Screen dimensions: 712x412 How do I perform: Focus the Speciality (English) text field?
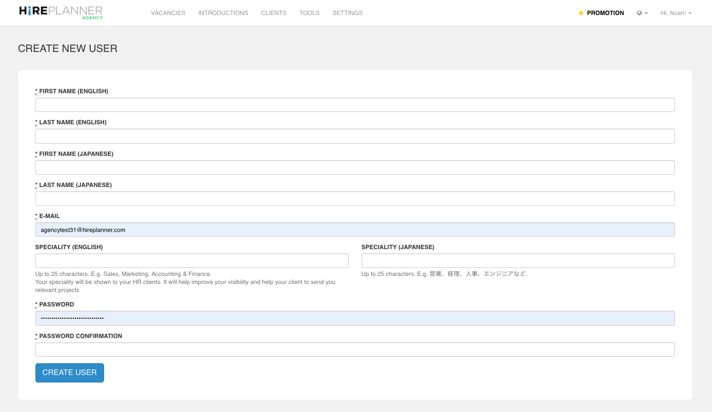click(x=192, y=261)
